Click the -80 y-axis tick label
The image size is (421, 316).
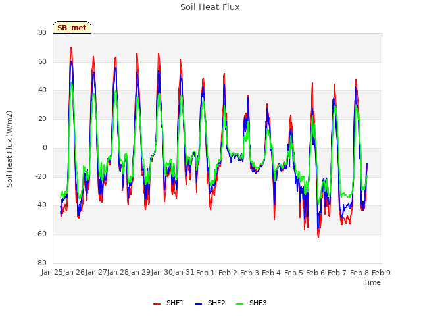41,263
